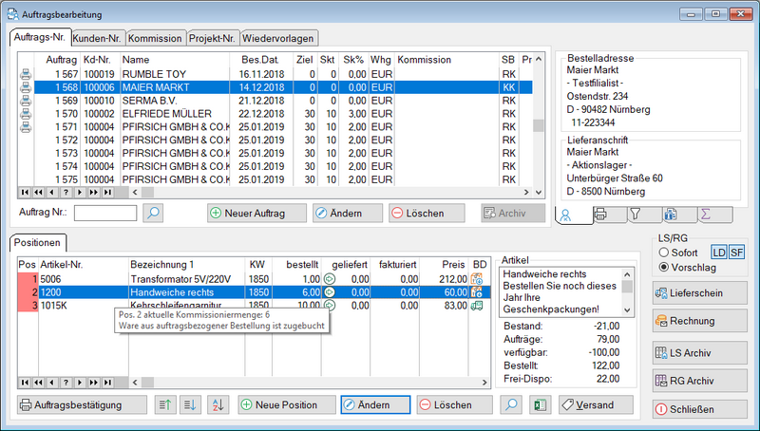Click the A-Z sort positions icon
Screen dimensions: 760x431
point(218,405)
